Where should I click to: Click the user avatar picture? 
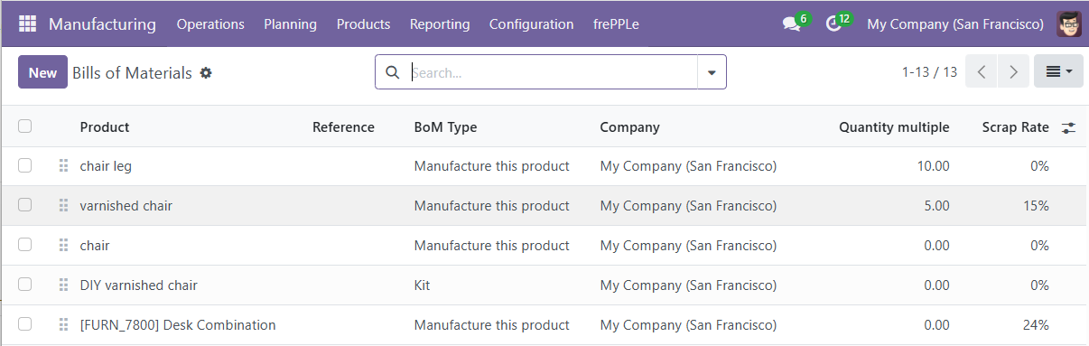tap(1069, 23)
